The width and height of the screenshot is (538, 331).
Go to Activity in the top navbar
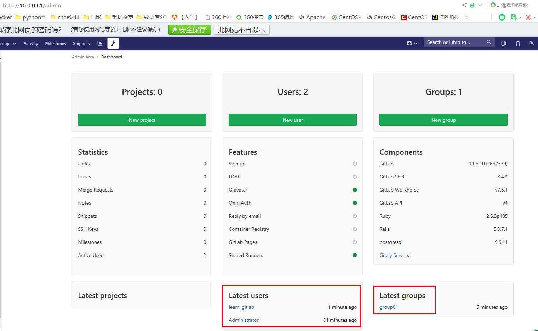coord(31,43)
